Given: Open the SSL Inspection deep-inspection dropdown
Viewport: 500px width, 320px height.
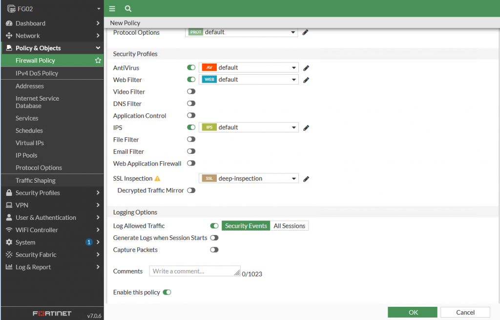Looking at the screenshot, I should [x=249, y=179].
